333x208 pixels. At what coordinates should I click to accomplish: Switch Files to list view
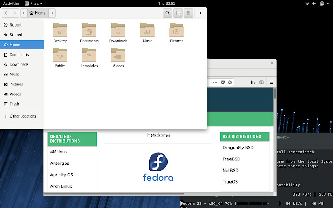pyautogui.click(x=178, y=13)
